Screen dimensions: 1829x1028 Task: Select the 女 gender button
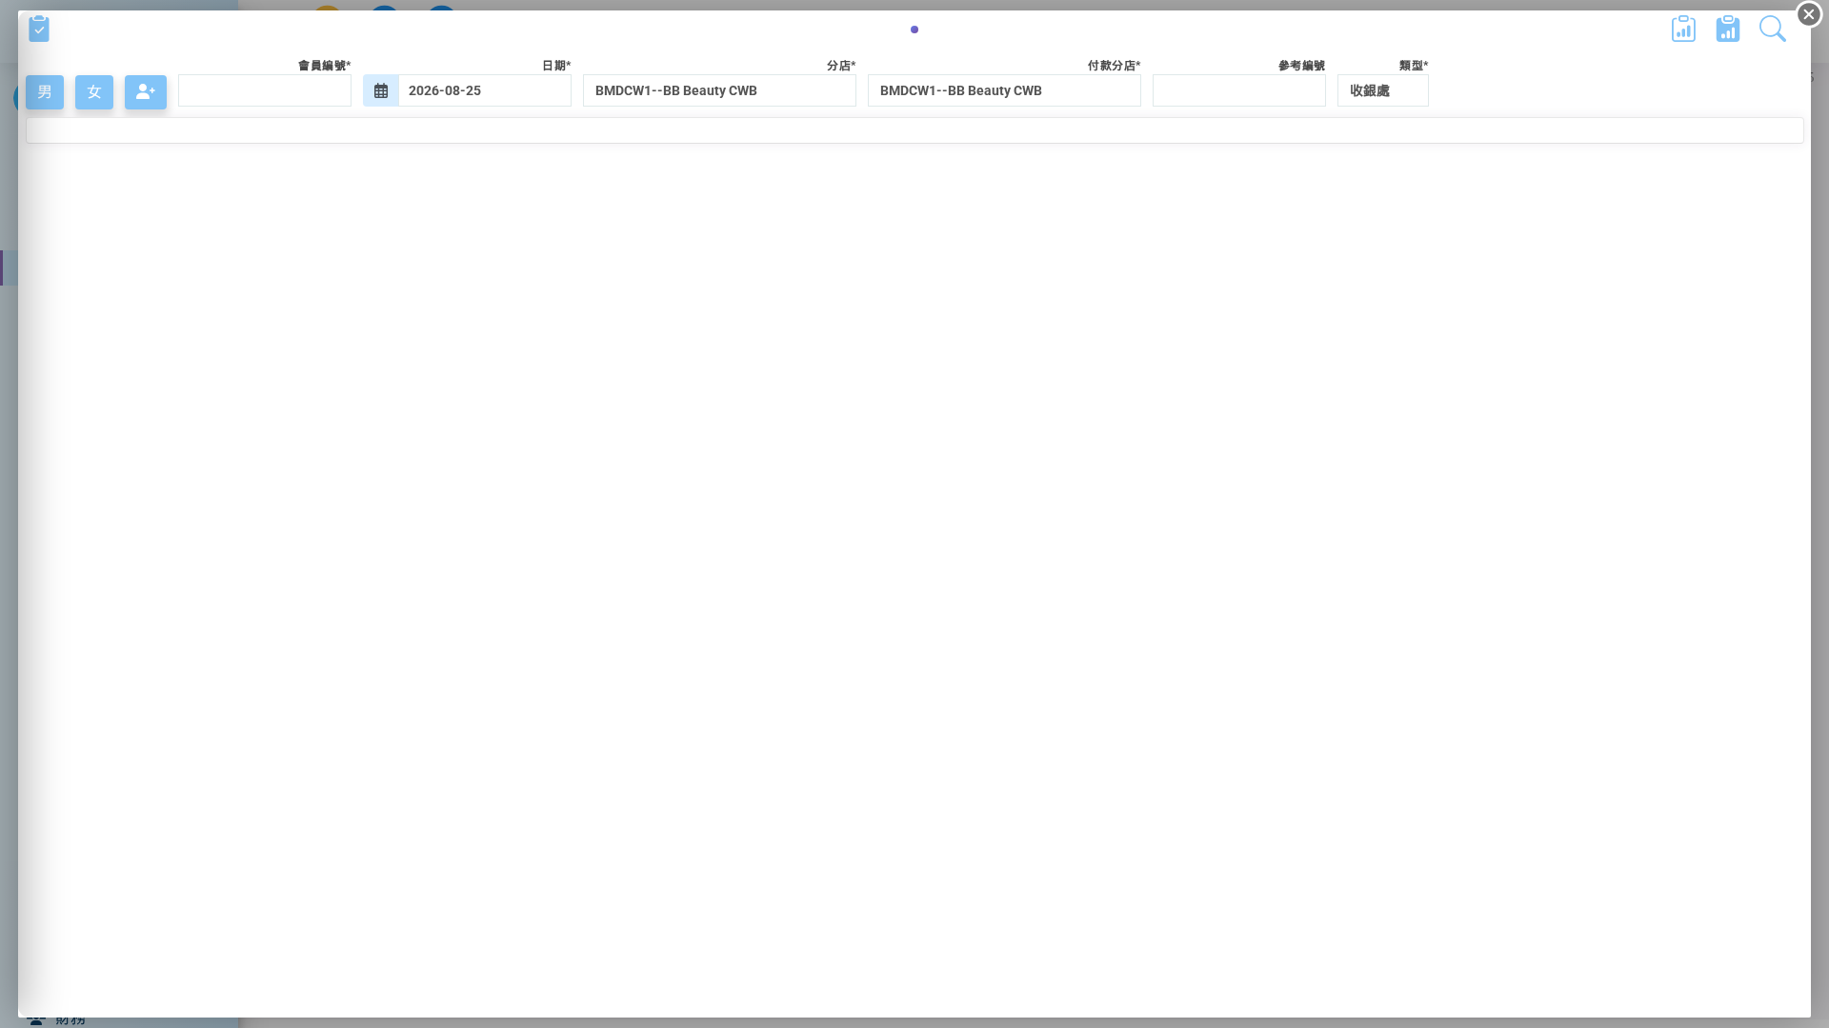pos(94,92)
